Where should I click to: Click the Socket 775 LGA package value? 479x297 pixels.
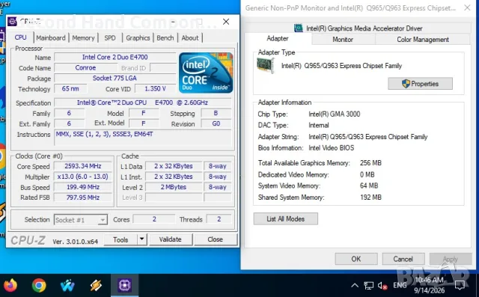(115, 78)
